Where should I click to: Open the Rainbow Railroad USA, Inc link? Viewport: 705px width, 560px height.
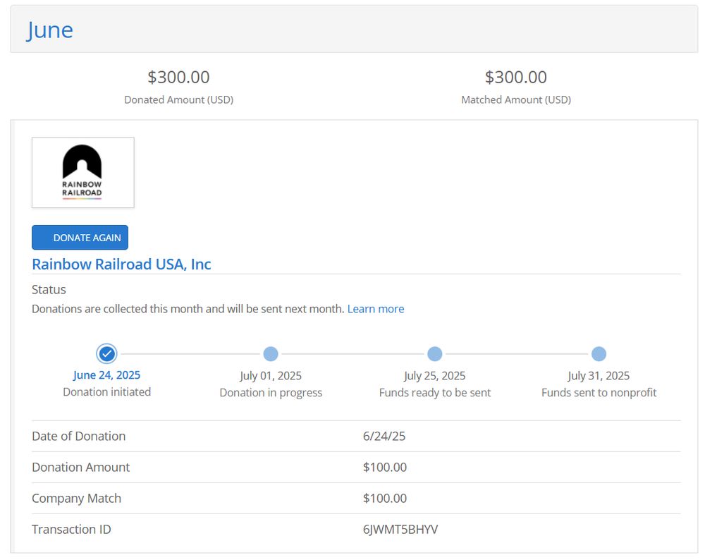121,264
